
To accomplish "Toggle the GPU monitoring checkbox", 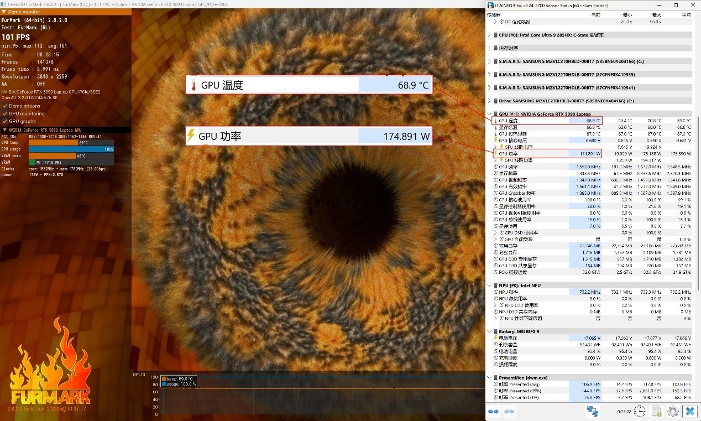I will point(5,113).
